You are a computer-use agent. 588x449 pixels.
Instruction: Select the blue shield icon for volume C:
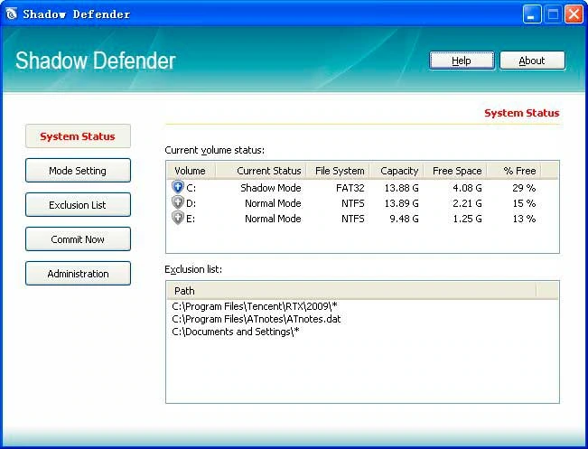pos(178,187)
